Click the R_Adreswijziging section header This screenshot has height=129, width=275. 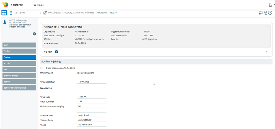point(156,62)
